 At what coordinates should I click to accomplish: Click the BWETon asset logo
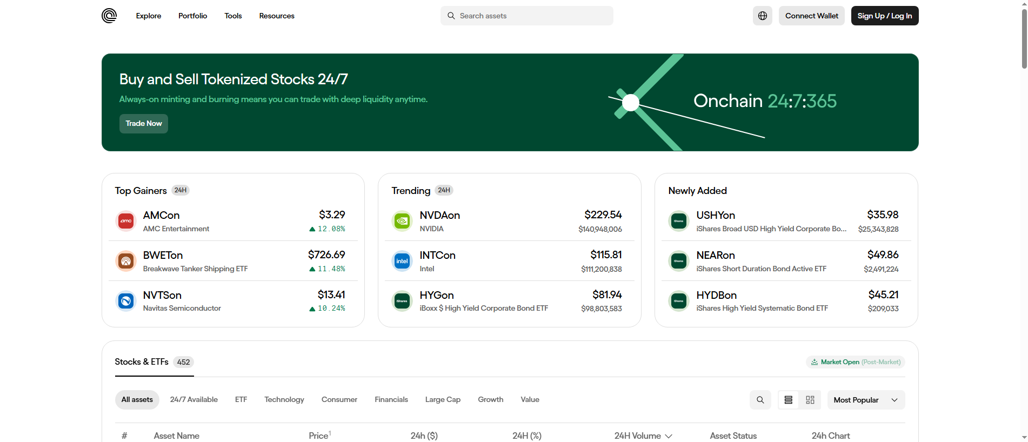(126, 261)
